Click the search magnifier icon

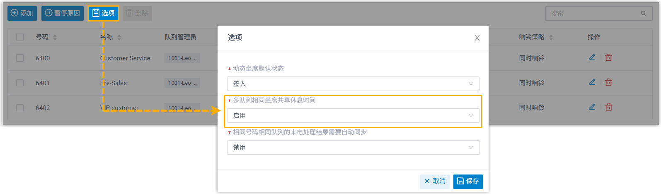tap(644, 14)
